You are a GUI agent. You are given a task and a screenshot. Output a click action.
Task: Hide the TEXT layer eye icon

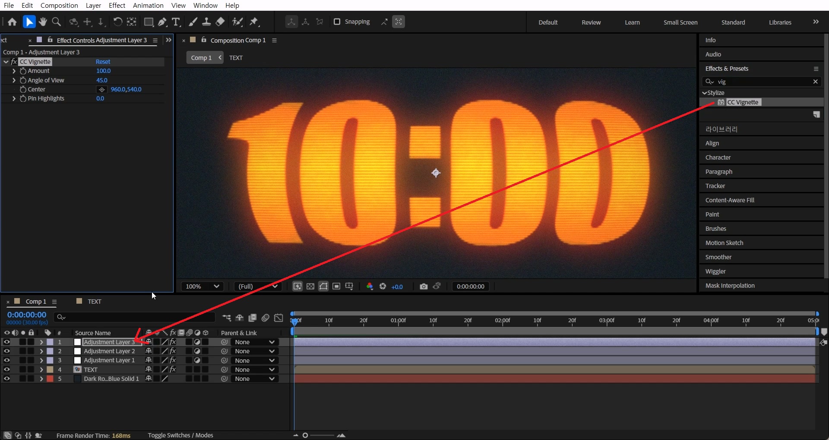(x=7, y=369)
